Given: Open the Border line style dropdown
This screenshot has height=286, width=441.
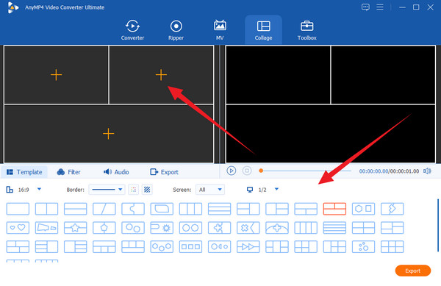Looking at the screenshot, I should click(x=107, y=190).
